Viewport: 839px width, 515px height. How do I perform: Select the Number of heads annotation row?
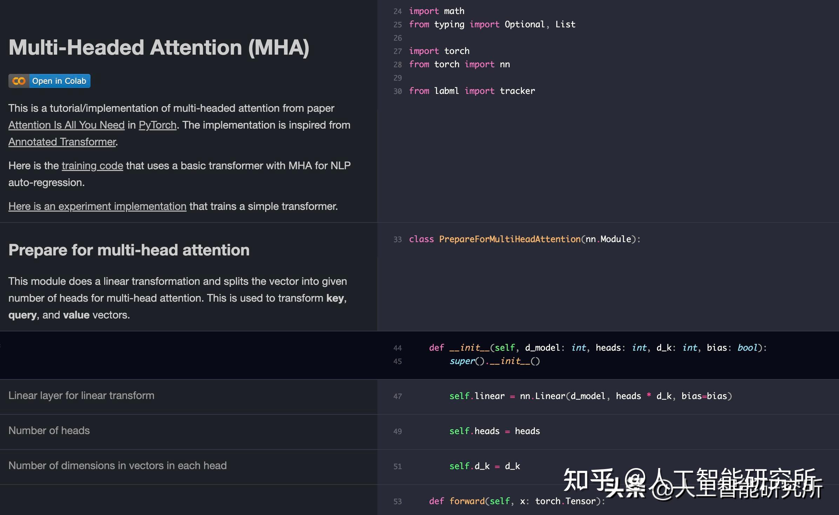coord(49,431)
